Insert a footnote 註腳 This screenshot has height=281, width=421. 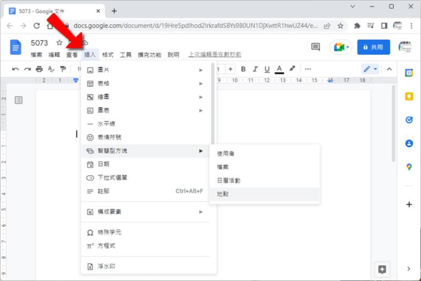click(x=145, y=191)
